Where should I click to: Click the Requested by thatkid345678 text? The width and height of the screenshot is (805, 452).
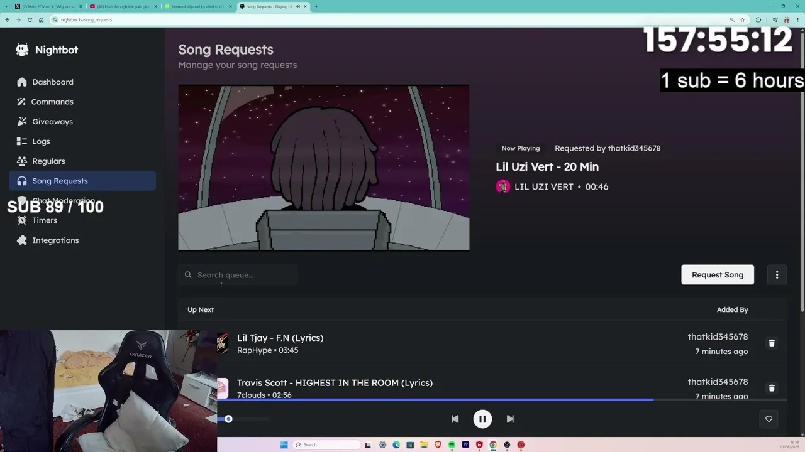tap(608, 148)
